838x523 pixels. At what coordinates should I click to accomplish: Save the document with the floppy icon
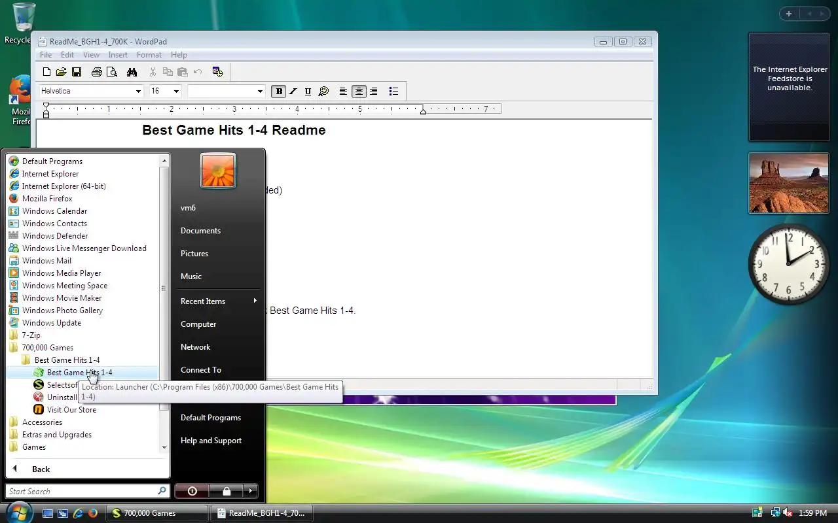pyautogui.click(x=77, y=72)
